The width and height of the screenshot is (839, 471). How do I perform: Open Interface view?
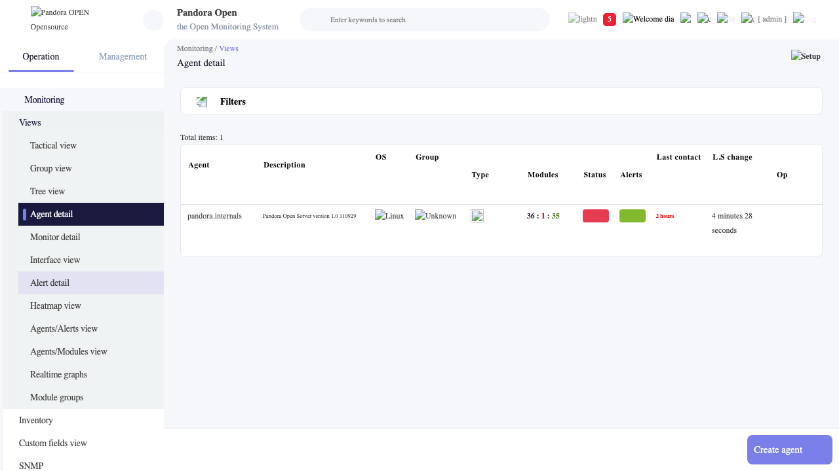91,260
